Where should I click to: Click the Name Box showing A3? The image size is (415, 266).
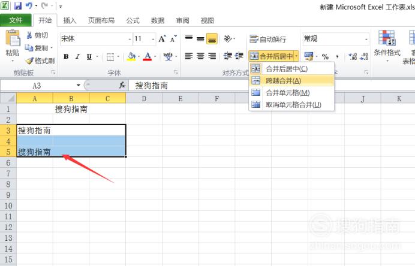pyautogui.click(x=37, y=86)
